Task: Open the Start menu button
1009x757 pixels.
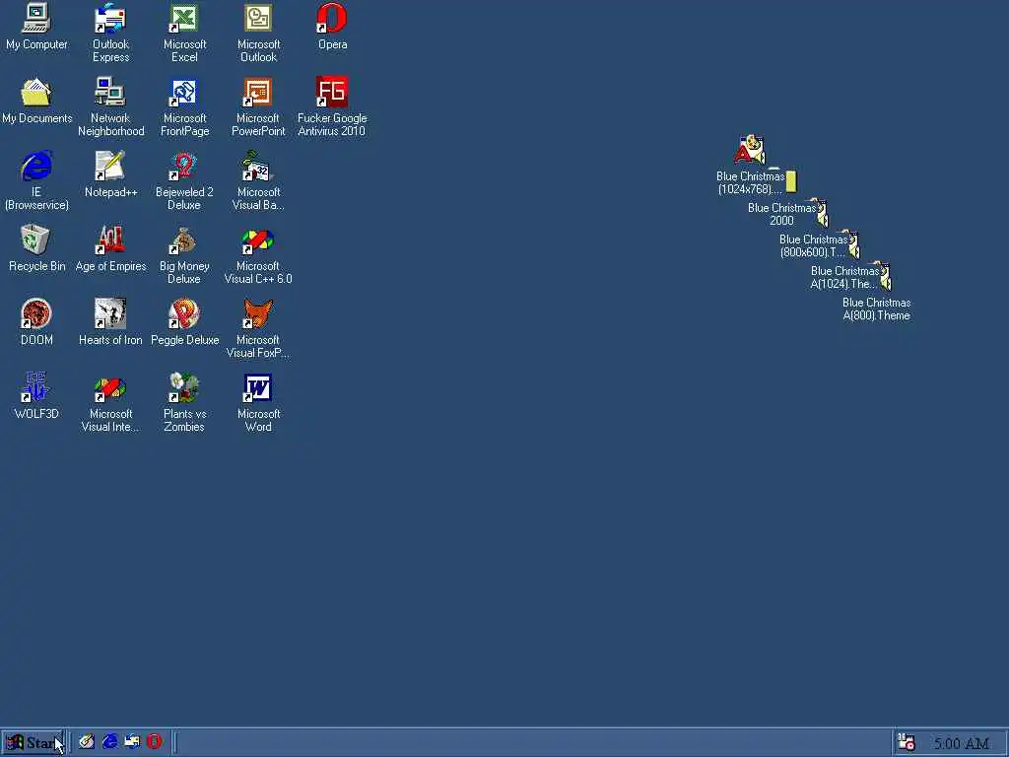Action: pos(33,743)
